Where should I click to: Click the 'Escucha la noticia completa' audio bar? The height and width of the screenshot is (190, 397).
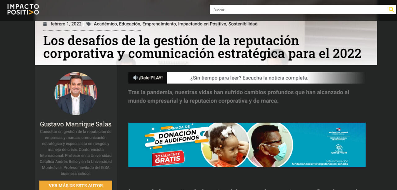click(x=249, y=78)
